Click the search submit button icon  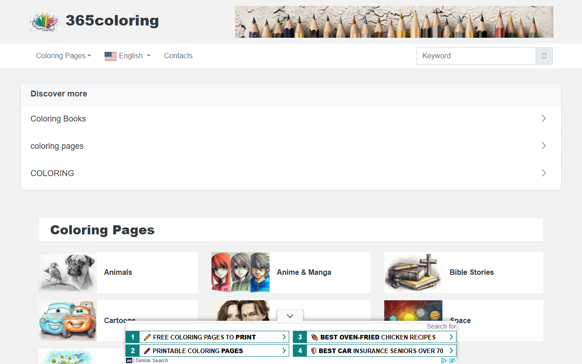tap(544, 56)
